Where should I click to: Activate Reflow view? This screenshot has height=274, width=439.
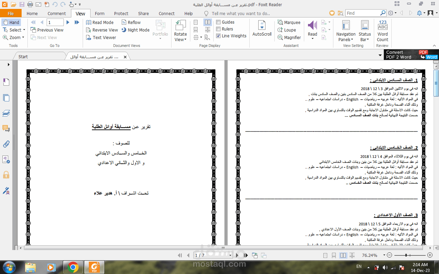click(x=131, y=22)
